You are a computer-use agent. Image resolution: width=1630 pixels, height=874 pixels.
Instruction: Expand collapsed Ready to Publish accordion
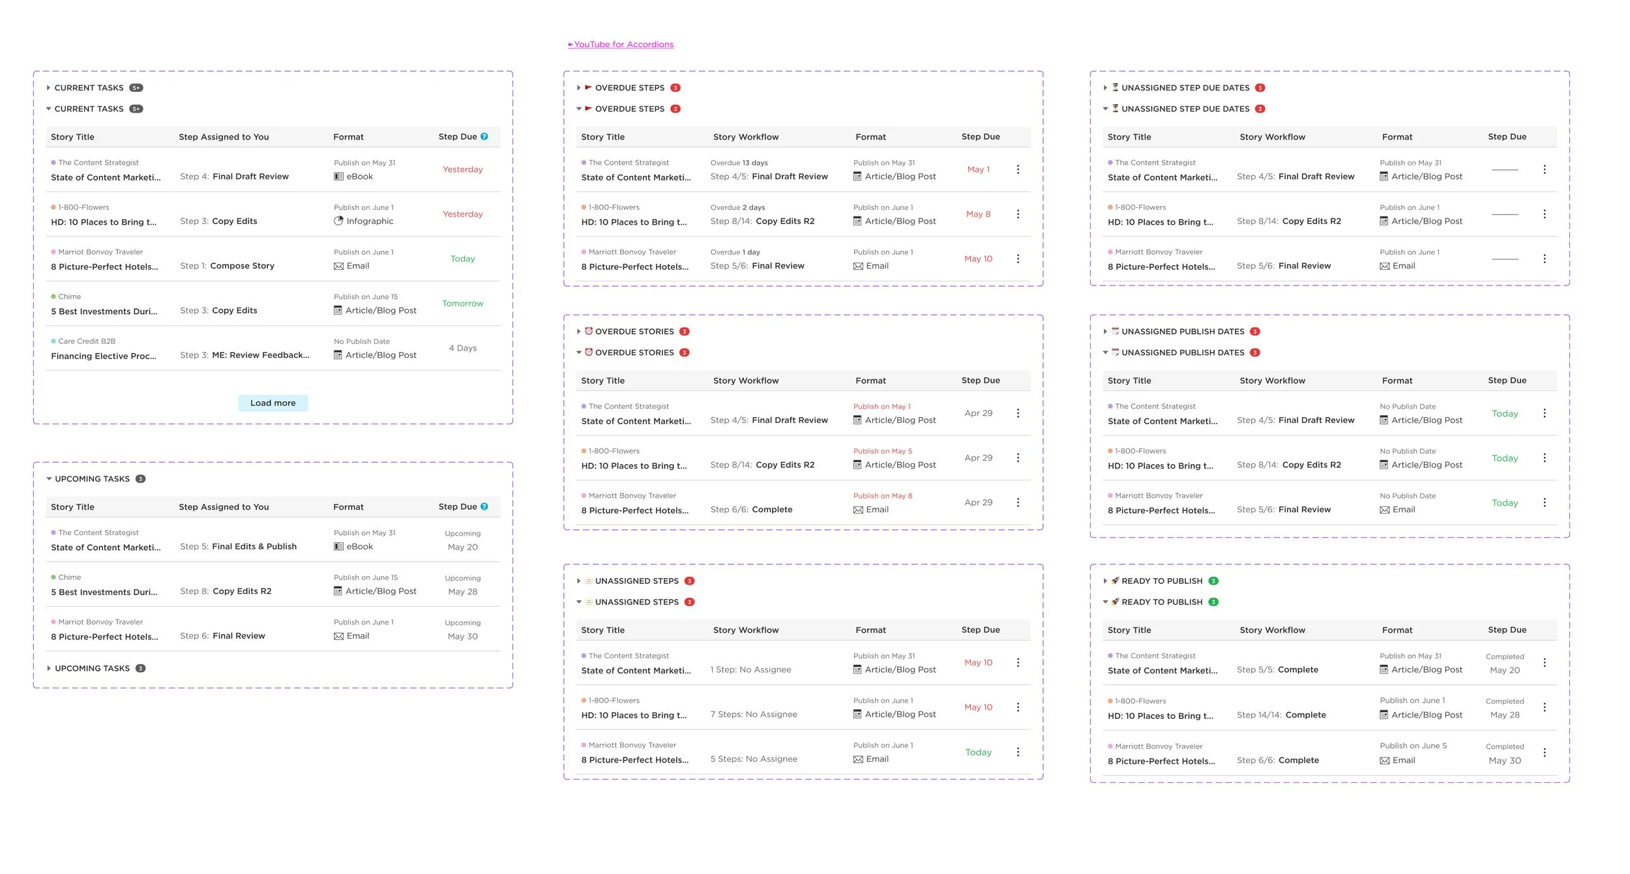[1105, 581]
